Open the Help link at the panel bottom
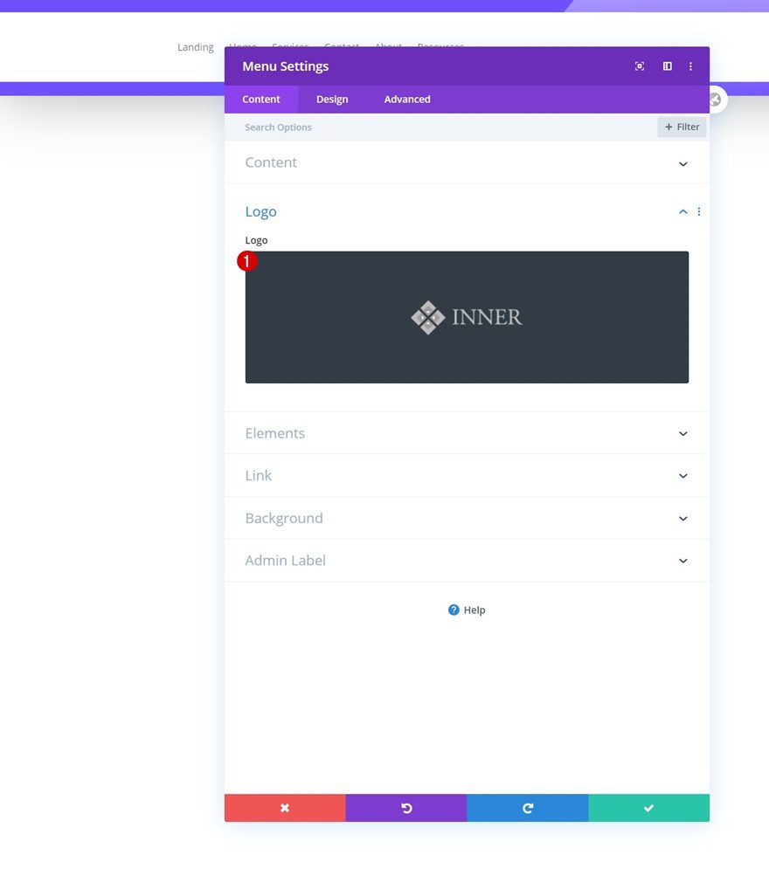 click(467, 610)
